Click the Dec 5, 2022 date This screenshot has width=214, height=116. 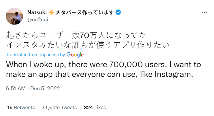[x=45, y=88]
